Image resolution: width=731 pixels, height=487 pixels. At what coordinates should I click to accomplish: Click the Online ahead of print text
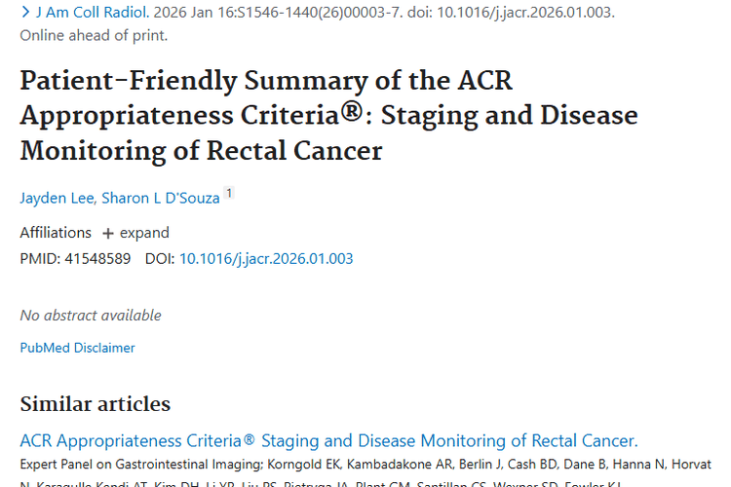click(x=94, y=36)
